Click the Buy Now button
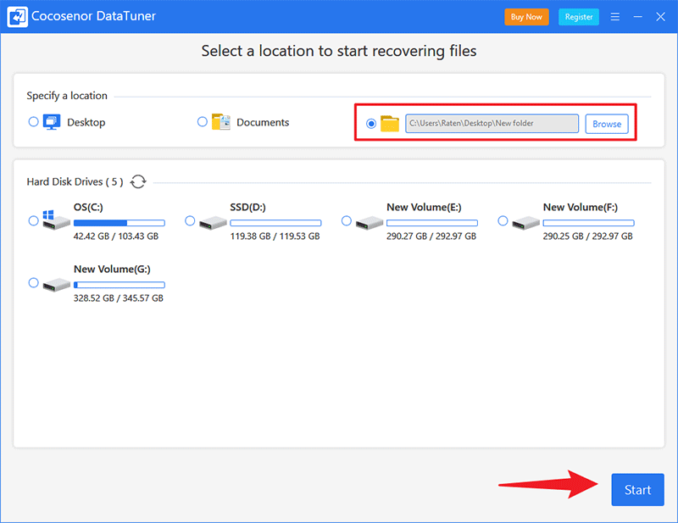The image size is (678, 523). (x=526, y=17)
